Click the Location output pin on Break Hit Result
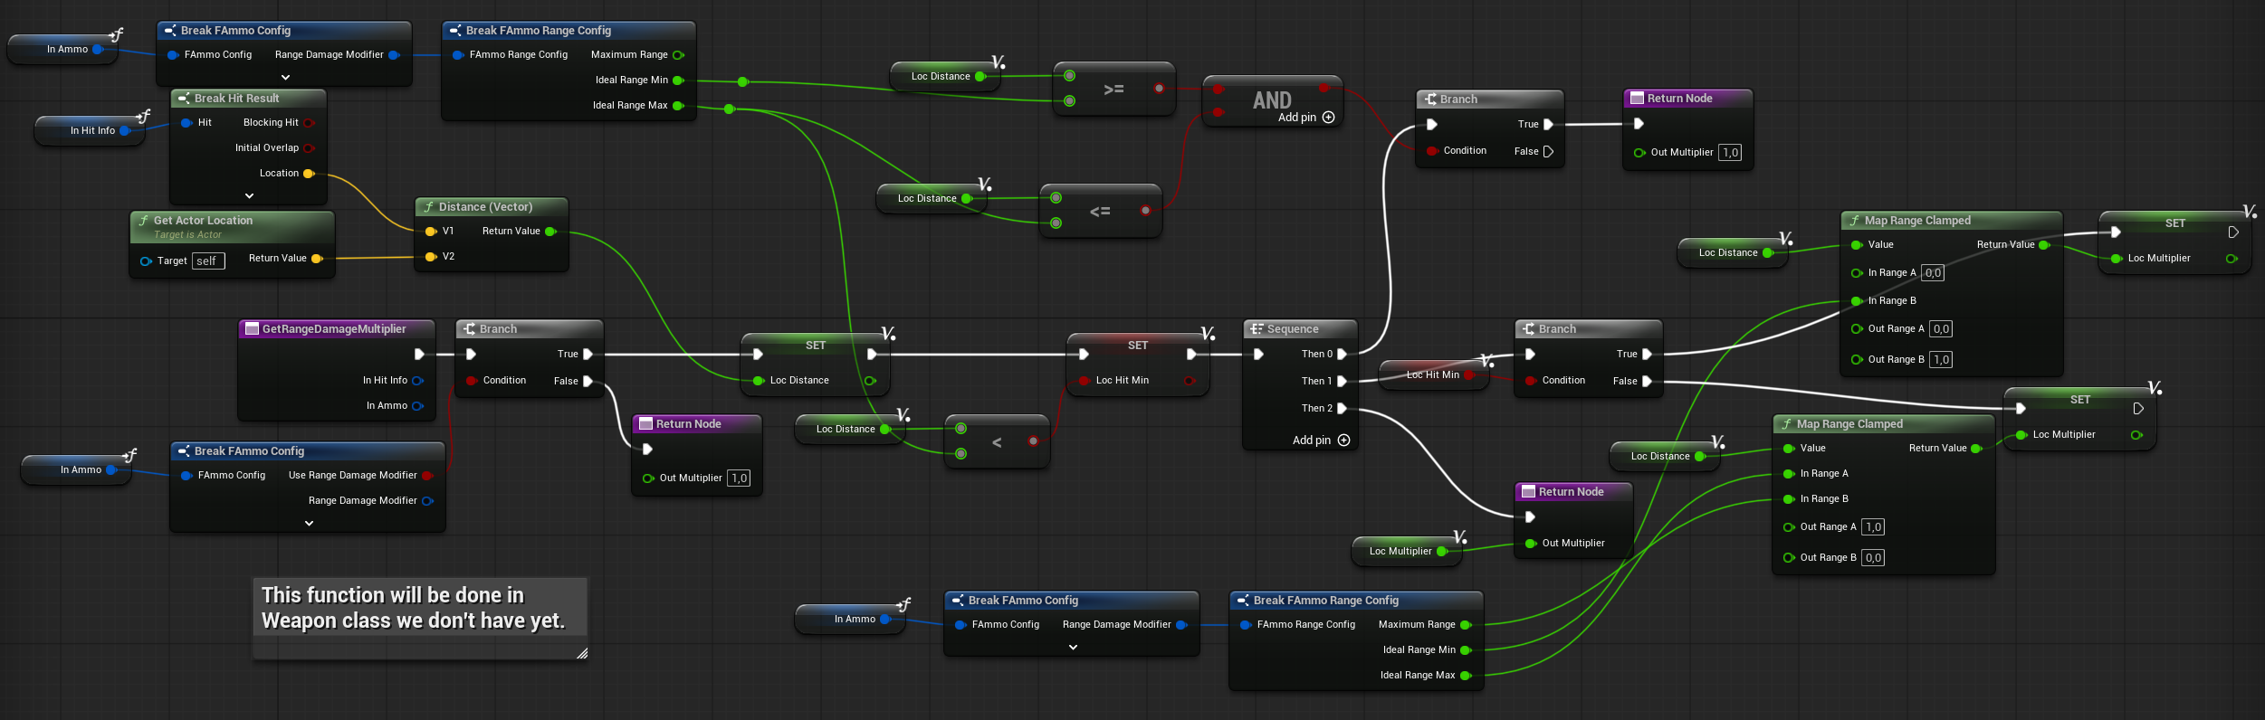The width and height of the screenshot is (2265, 720). pos(309,174)
